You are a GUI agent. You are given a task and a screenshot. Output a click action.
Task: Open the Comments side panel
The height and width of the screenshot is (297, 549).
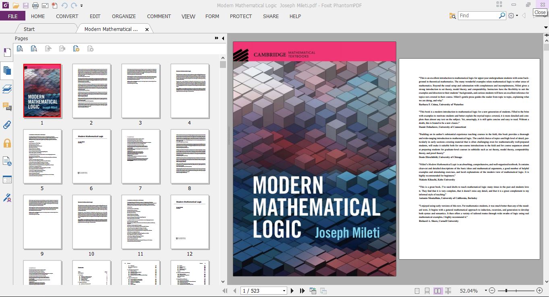tap(7, 107)
